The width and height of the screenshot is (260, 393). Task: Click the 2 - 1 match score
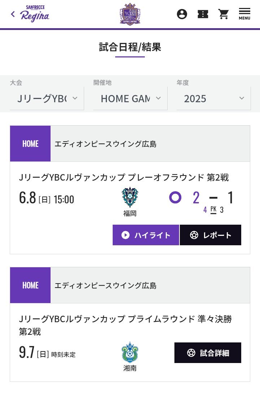click(213, 198)
